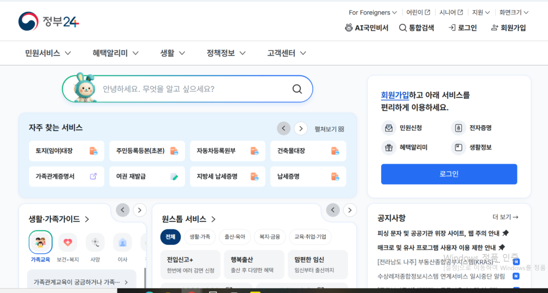Expand the 고객센터 menu

[x=287, y=53]
